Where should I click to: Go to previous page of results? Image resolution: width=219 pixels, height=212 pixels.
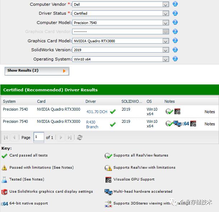tap(14, 138)
